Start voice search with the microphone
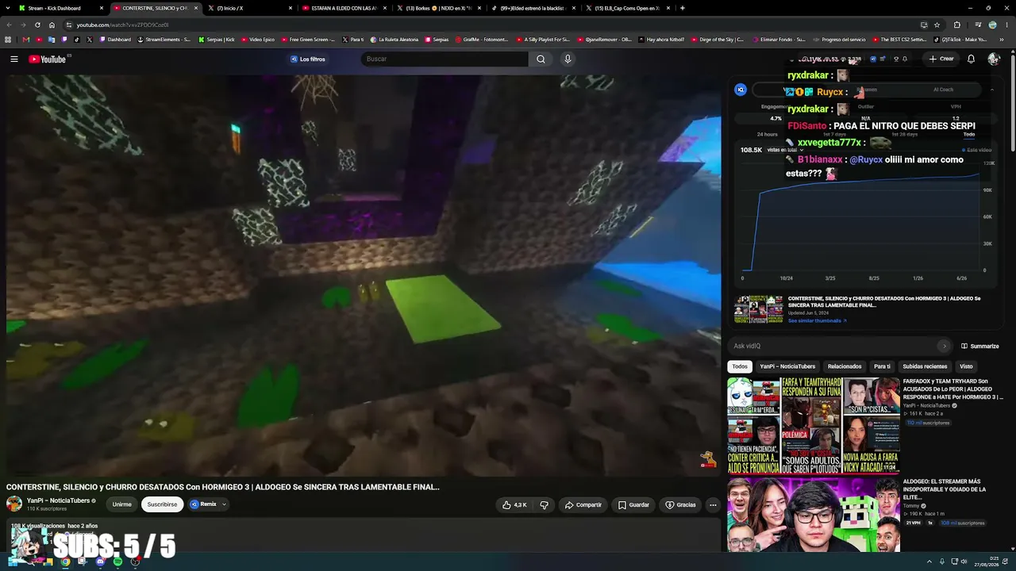Screen dimensions: 1016x571 (568, 59)
